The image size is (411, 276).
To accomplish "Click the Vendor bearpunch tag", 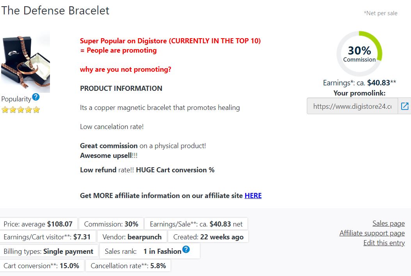I will (x=132, y=237).
